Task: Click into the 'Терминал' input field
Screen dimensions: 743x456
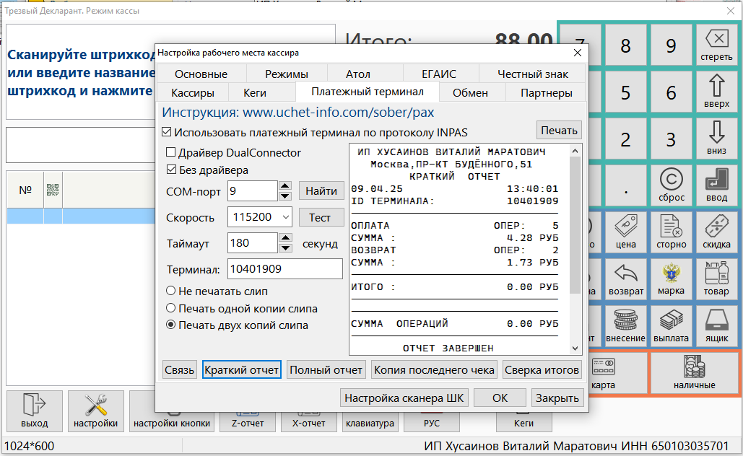Action: (284, 269)
